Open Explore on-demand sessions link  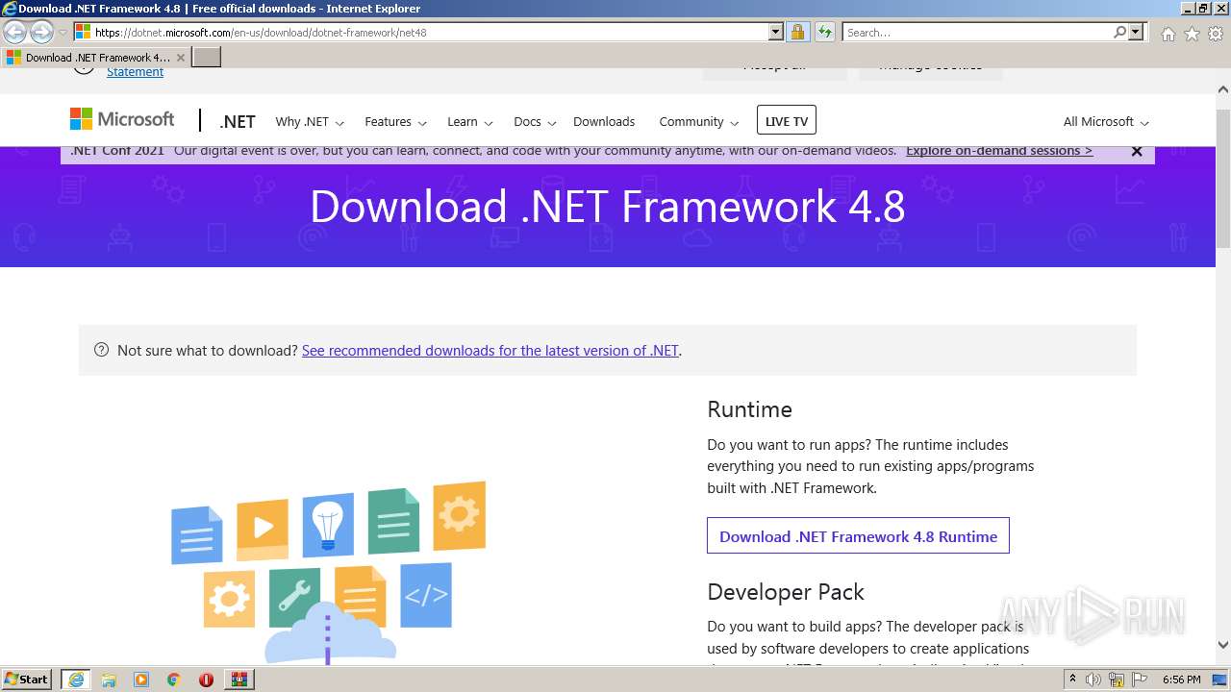tap(999, 151)
